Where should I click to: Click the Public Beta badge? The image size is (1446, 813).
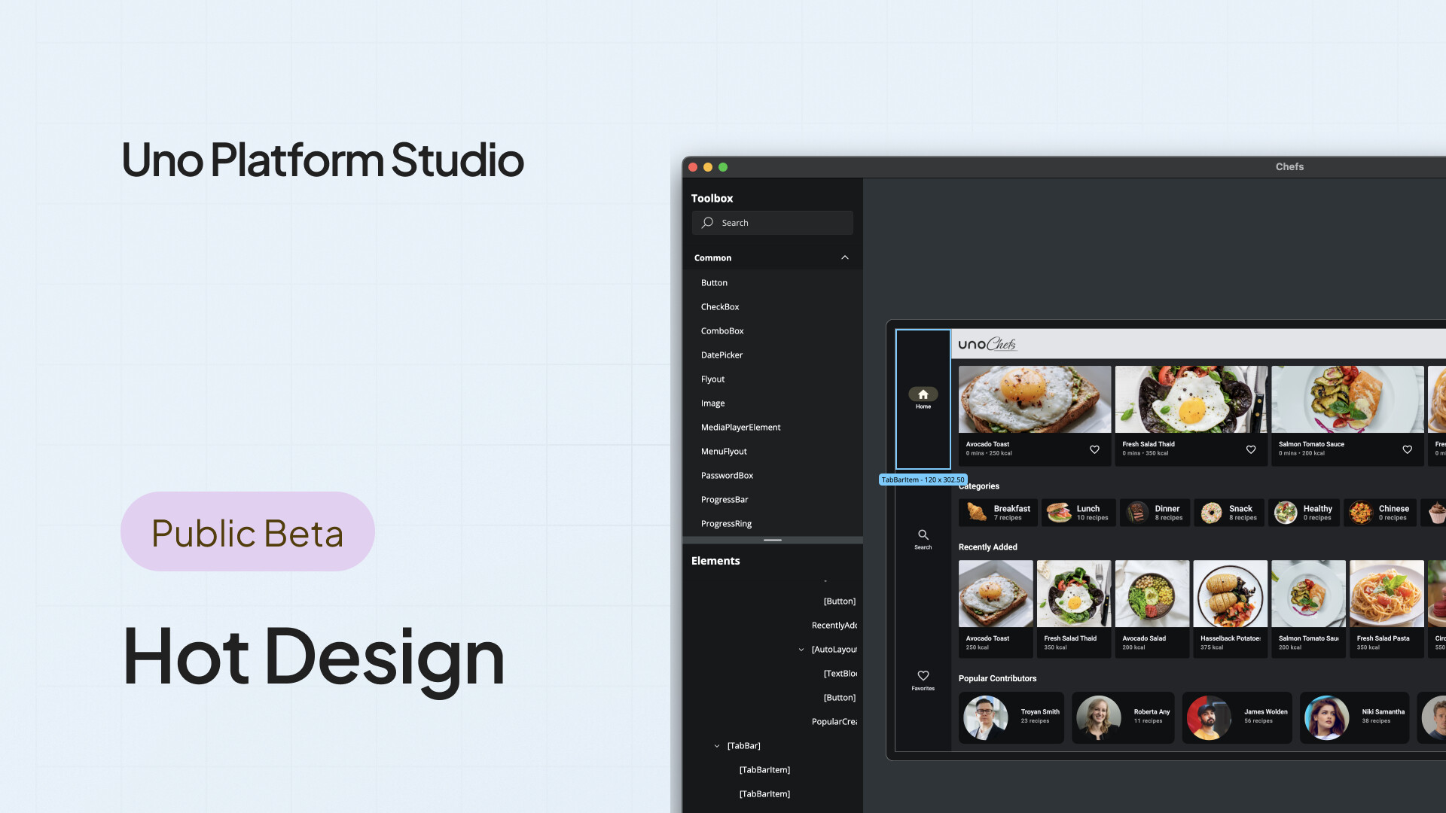click(247, 531)
